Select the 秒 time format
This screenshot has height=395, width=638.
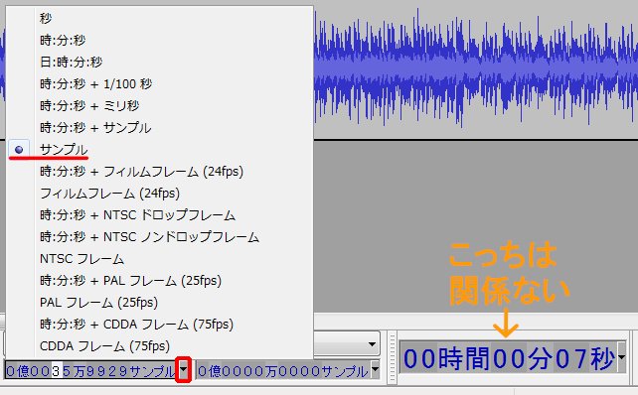coord(160,18)
